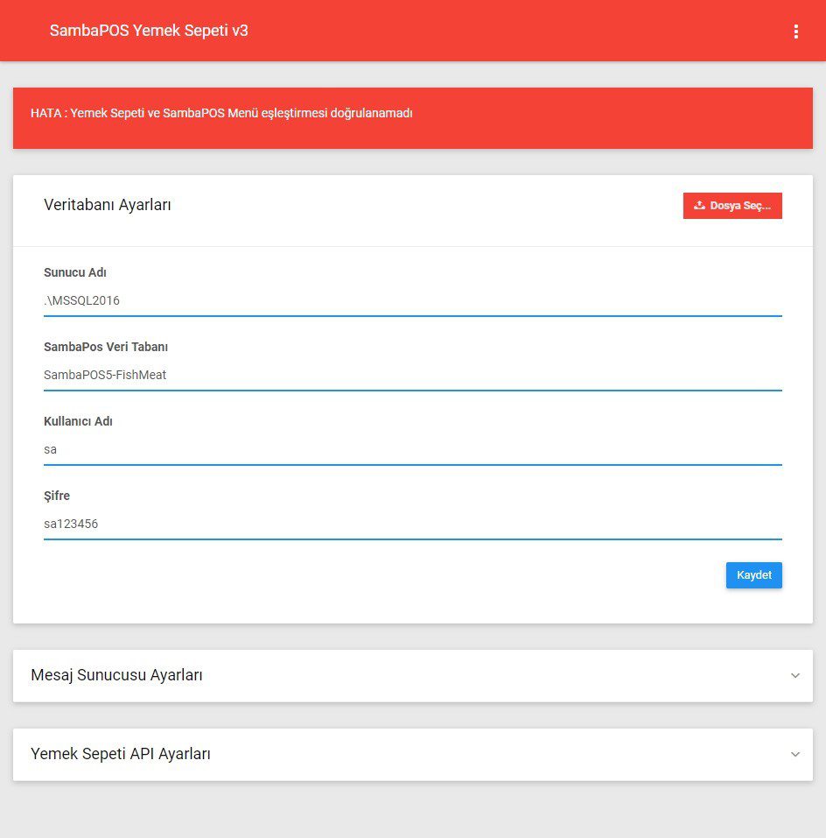The image size is (826, 838).
Task: Click the SambaPos Veri Tabanı label
Action: pyautogui.click(x=106, y=347)
